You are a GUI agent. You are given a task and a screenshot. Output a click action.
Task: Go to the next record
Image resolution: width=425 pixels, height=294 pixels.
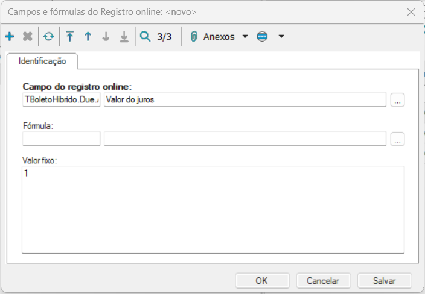pos(106,37)
